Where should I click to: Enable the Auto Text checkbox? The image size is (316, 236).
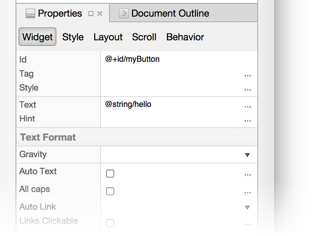coord(110,173)
